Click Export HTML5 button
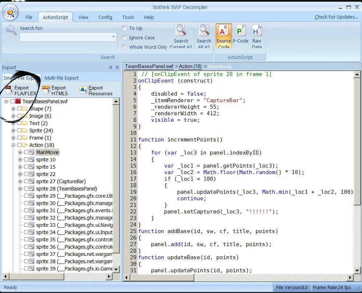 pos(55,91)
